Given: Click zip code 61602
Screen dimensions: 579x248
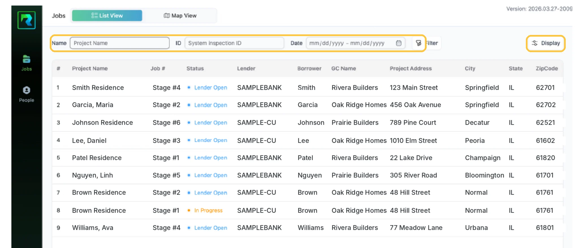Looking at the screenshot, I should pyautogui.click(x=545, y=141).
